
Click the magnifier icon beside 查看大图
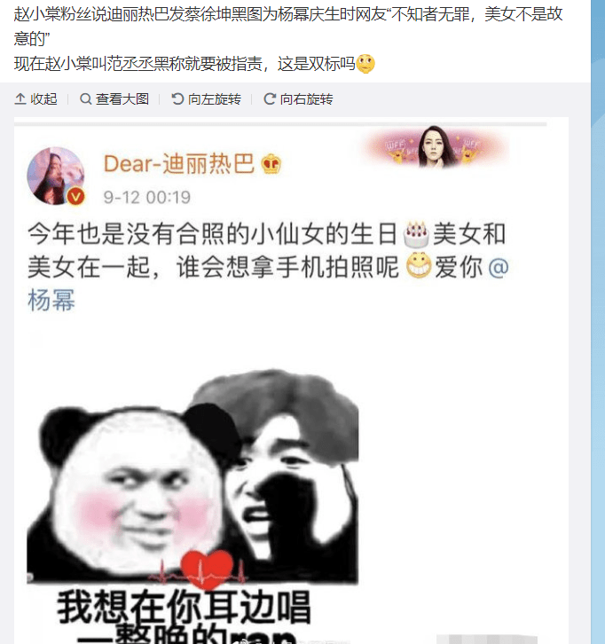coord(85,99)
